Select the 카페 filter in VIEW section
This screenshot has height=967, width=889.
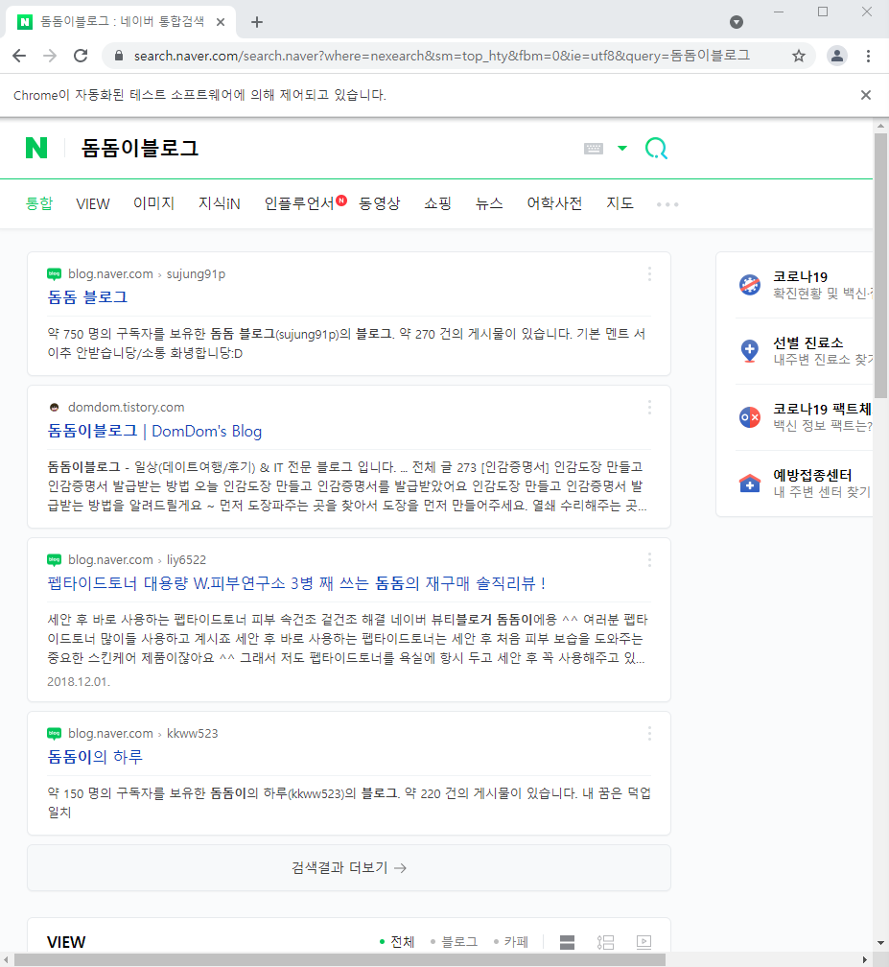[511, 942]
